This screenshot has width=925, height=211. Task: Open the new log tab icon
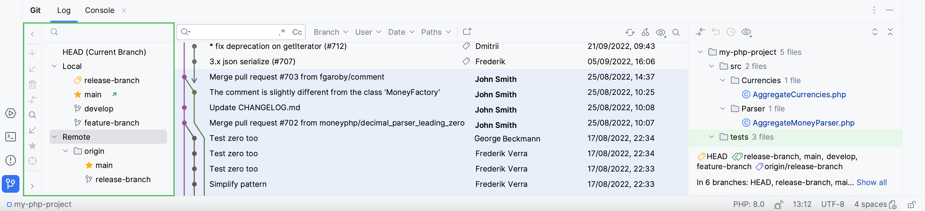467,32
